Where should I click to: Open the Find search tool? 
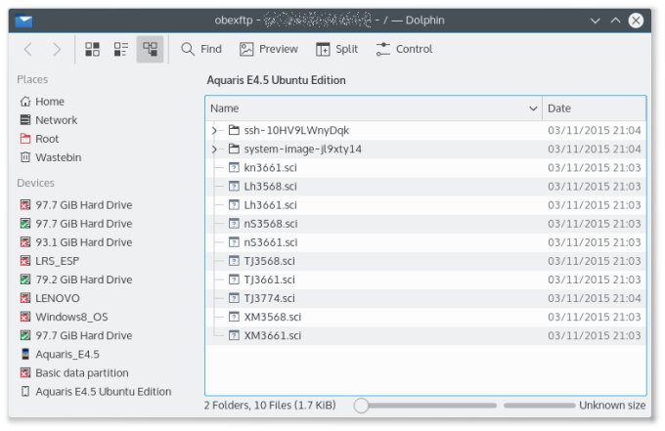[x=201, y=49]
